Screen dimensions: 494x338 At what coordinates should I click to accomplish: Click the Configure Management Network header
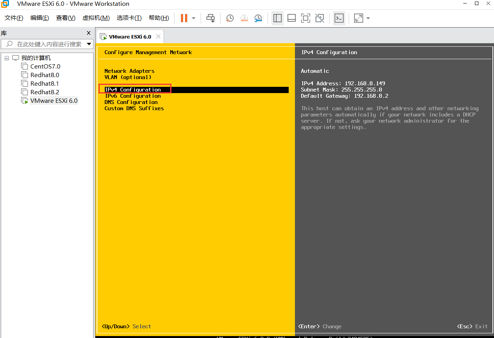(x=148, y=52)
